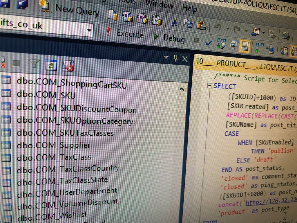Click the Undo arrow icon
297x223 pixels.
[x=218, y=28]
